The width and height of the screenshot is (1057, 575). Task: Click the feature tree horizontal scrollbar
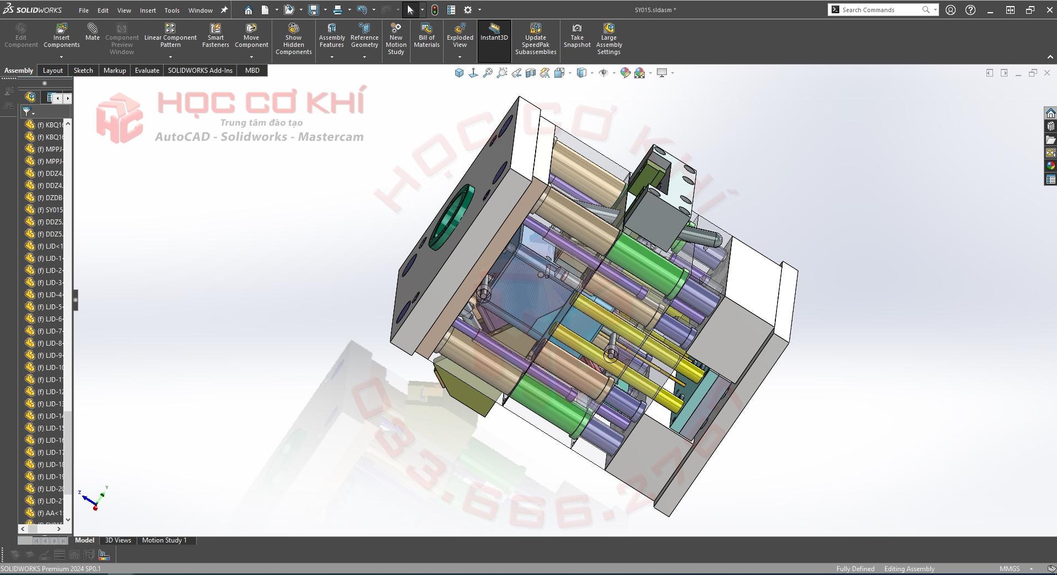tap(40, 529)
